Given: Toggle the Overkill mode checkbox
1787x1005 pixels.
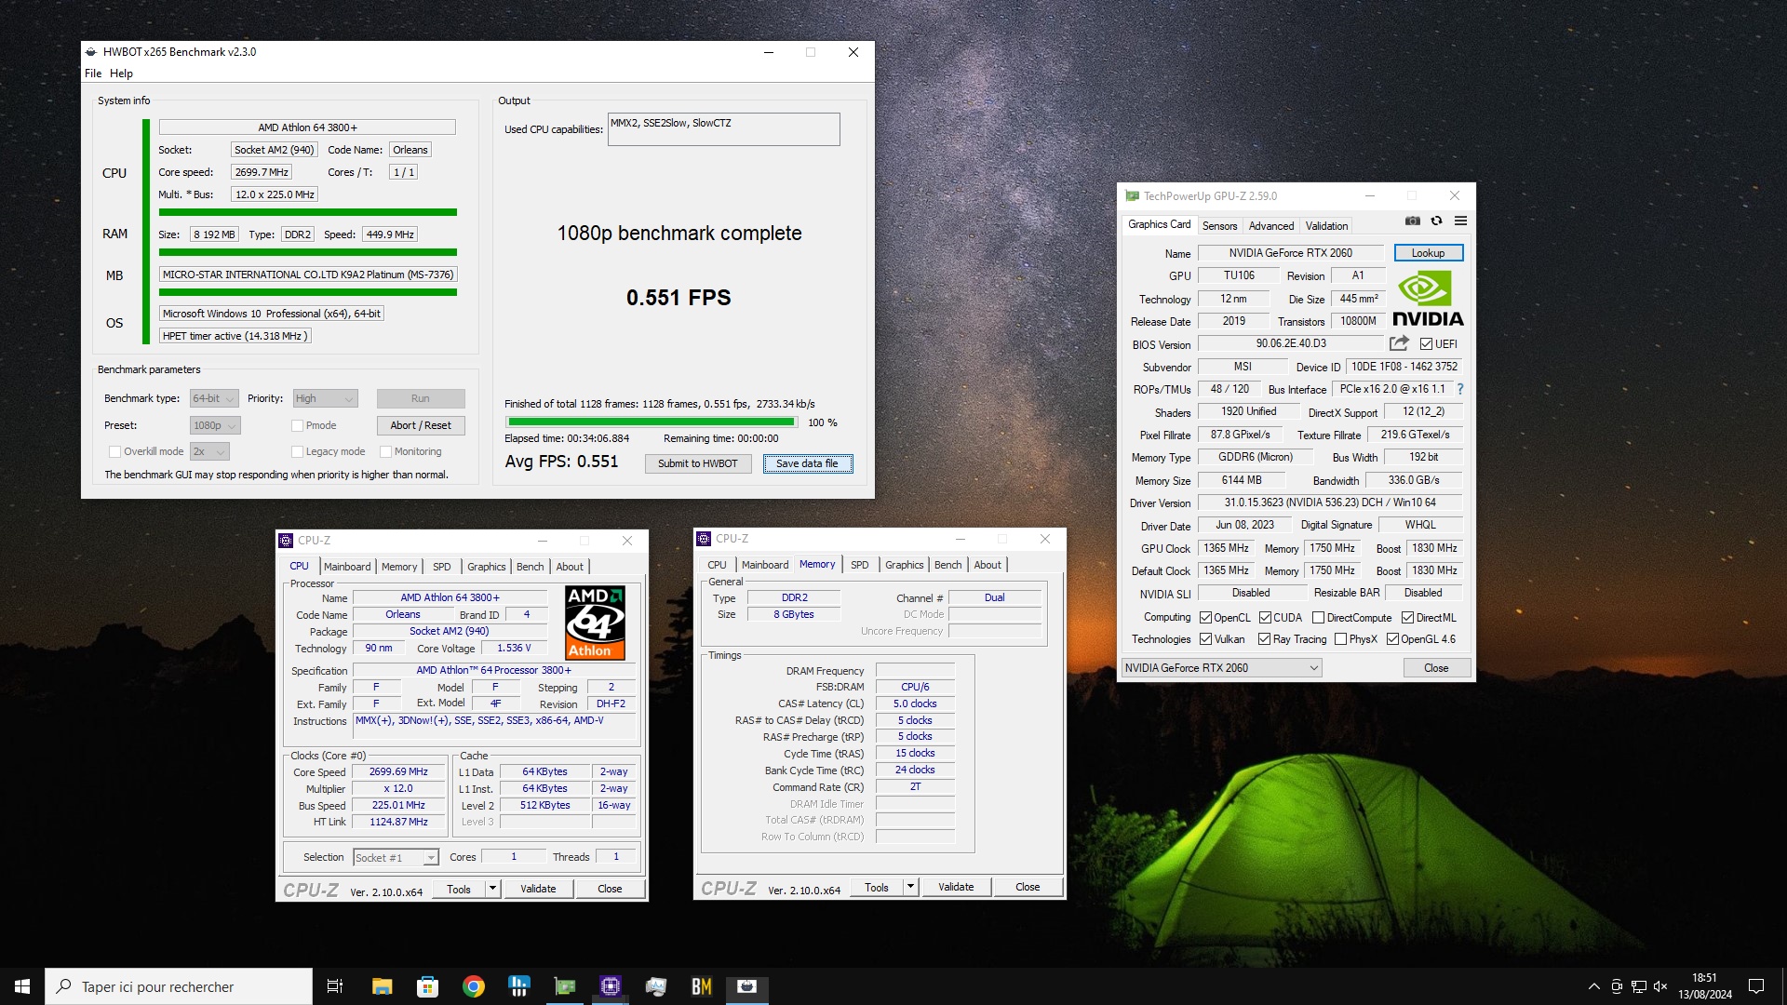Looking at the screenshot, I should click(114, 451).
